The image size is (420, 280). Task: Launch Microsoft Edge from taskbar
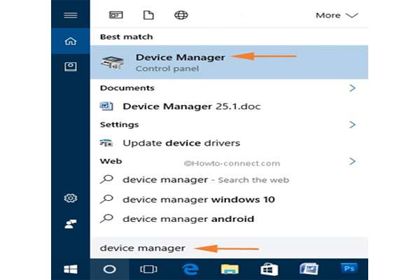point(190,269)
